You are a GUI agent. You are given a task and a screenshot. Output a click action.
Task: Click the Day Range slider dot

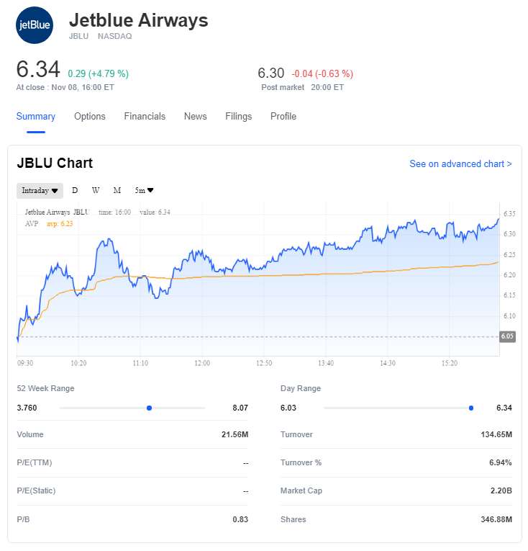click(471, 408)
